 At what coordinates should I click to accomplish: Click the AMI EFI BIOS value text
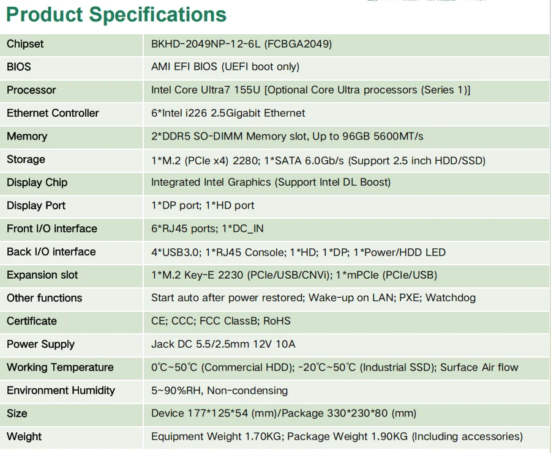[225, 67]
